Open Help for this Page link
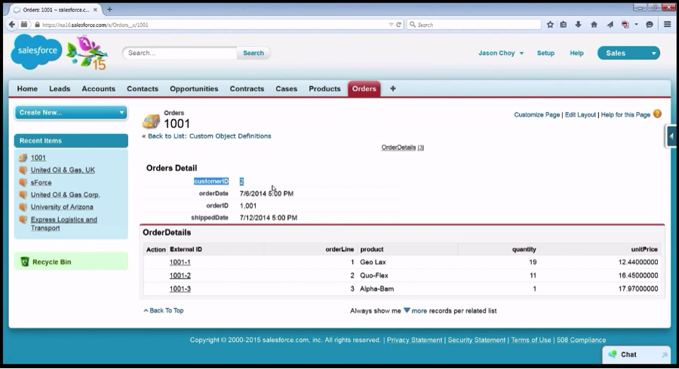 (x=625, y=114)
